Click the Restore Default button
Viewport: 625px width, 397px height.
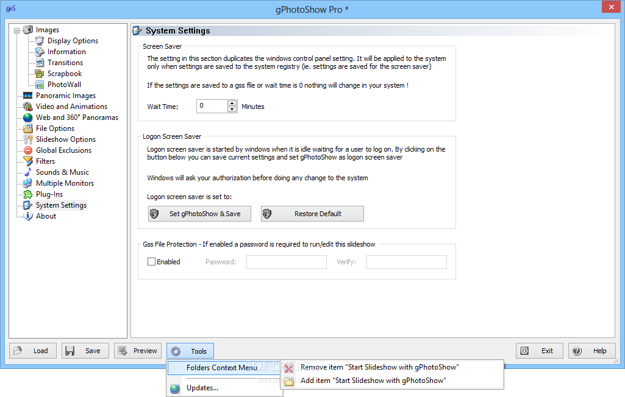point(312,214)
